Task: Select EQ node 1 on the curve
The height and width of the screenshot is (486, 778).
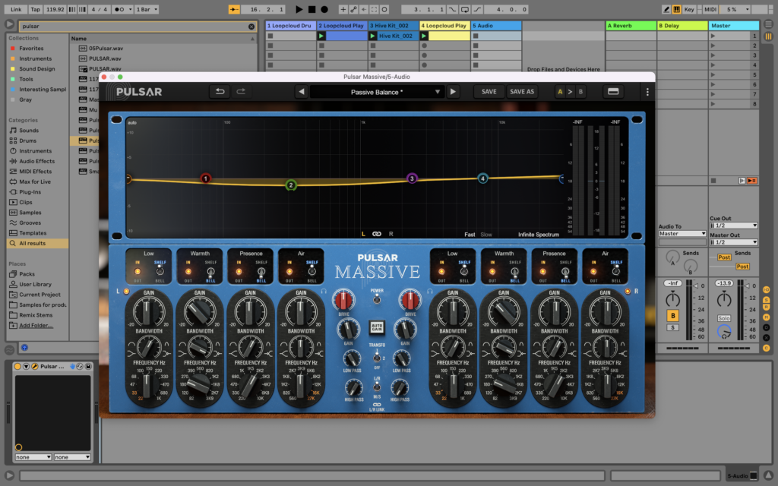Action: pyautogui.click(x=205, y=178)
